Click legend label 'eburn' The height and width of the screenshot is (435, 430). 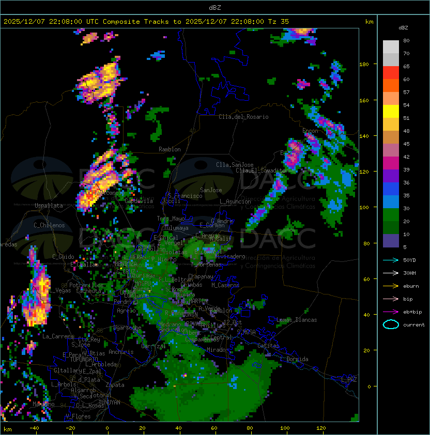click(411, 286)
